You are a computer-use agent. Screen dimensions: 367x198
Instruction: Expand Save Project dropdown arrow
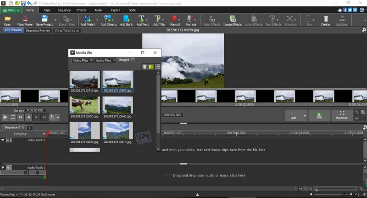(x=55, y=20)
